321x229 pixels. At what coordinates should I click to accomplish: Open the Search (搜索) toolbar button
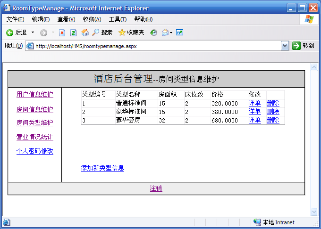[102, 33]
